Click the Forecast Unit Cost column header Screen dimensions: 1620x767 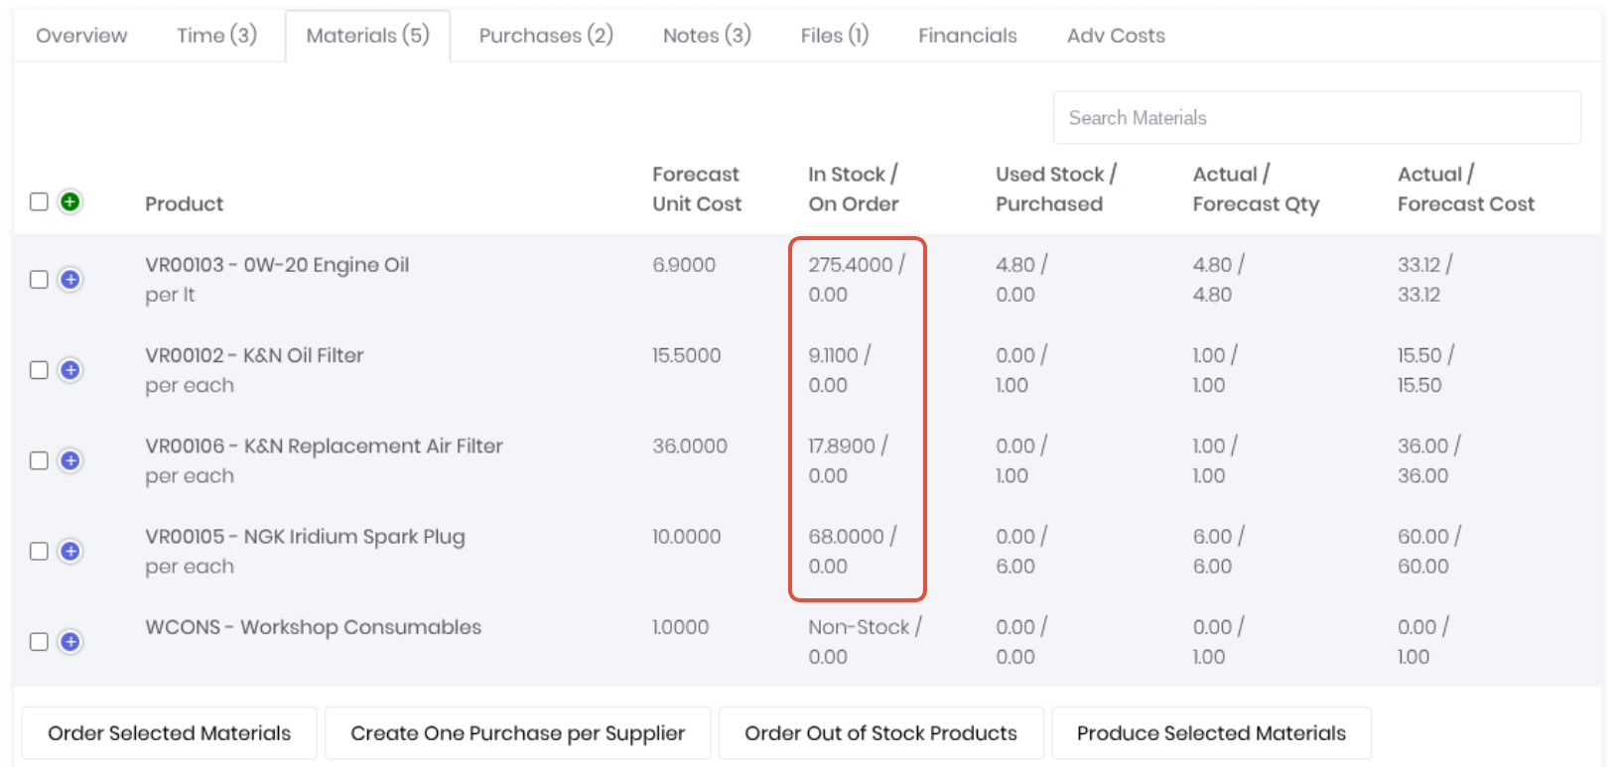tap(697, 189)
